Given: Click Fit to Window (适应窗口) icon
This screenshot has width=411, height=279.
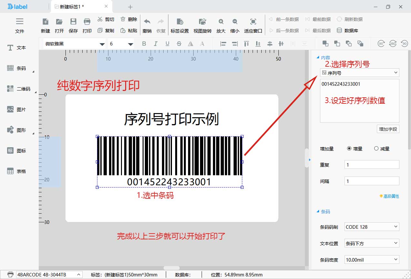Looking at the screenshot, I should (x=253, y=22).
